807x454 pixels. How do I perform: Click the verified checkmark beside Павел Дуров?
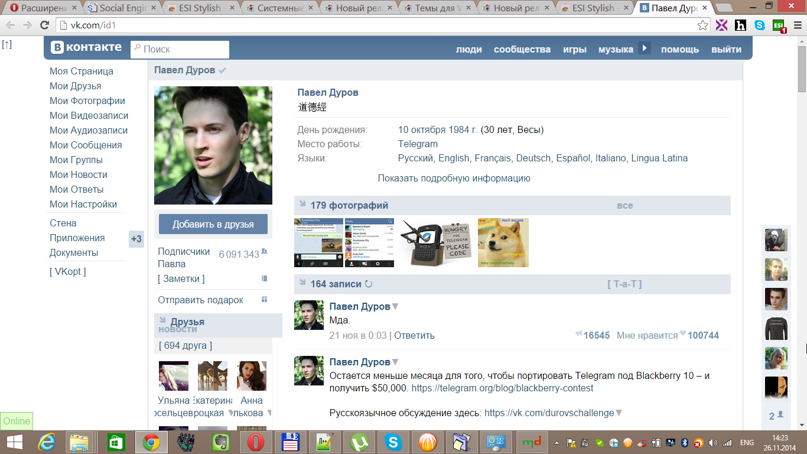(222, 70)
